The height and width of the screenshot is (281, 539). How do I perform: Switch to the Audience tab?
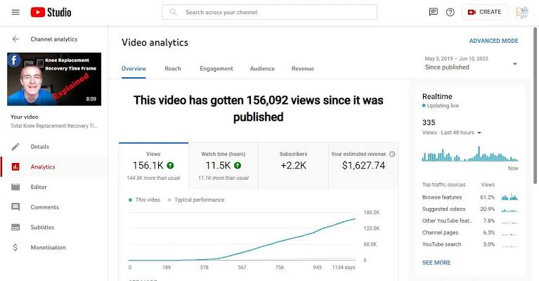click(x=262, y=69)
